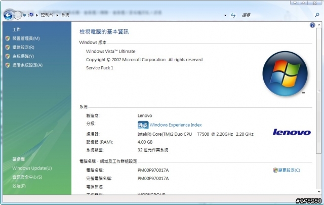The height and width of the screenshot is (205, 324).
Task: Refresh the address bar location
Action: [233, 15]
